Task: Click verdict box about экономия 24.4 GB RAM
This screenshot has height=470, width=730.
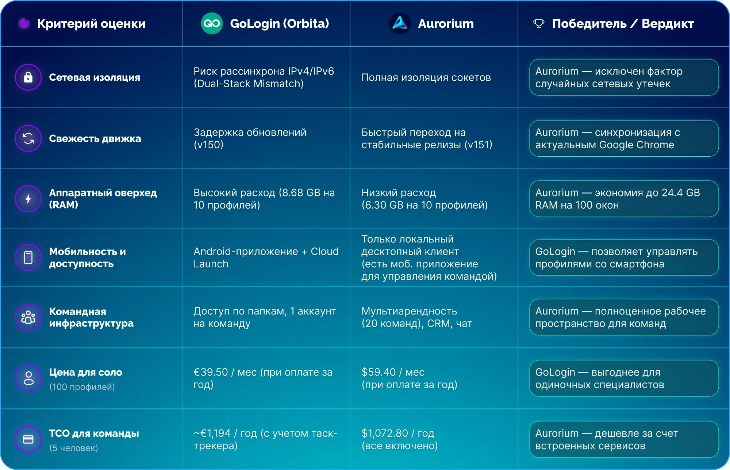Action: (x=624, y=199)
